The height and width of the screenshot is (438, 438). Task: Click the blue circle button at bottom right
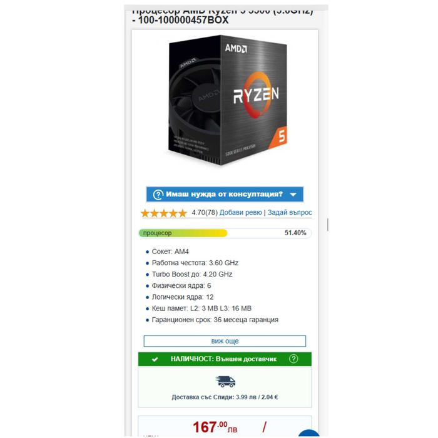(308, 434)
